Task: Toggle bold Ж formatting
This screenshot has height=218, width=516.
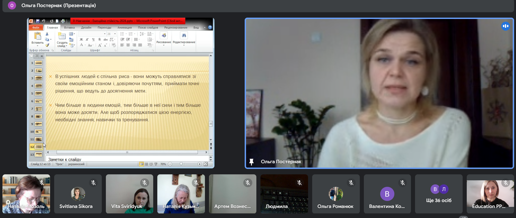Action: tap(81, 40)
